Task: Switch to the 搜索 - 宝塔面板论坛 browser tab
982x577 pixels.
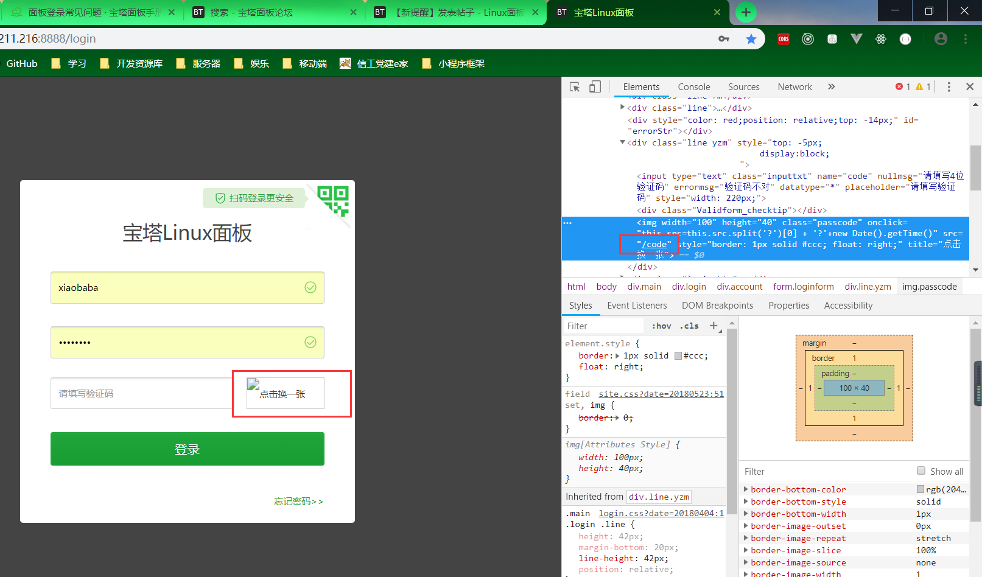Action: (273, 12)
